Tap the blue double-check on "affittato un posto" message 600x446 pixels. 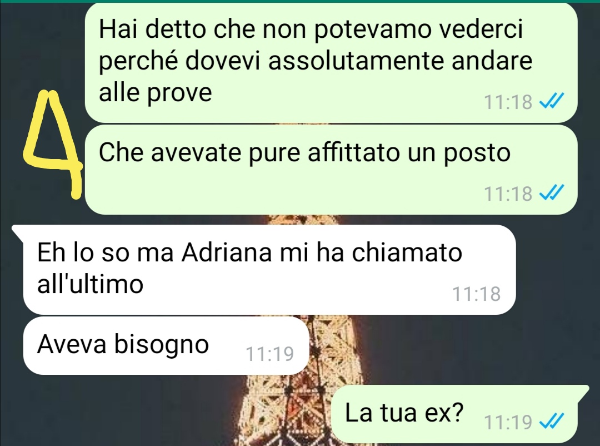(552, 193)
